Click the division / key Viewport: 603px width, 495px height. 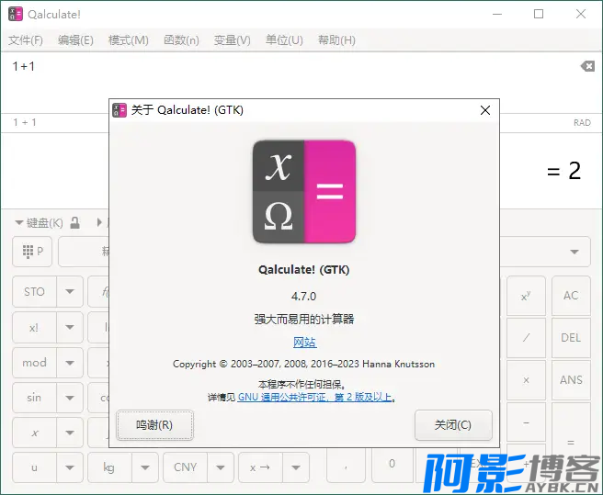[526, 338]
